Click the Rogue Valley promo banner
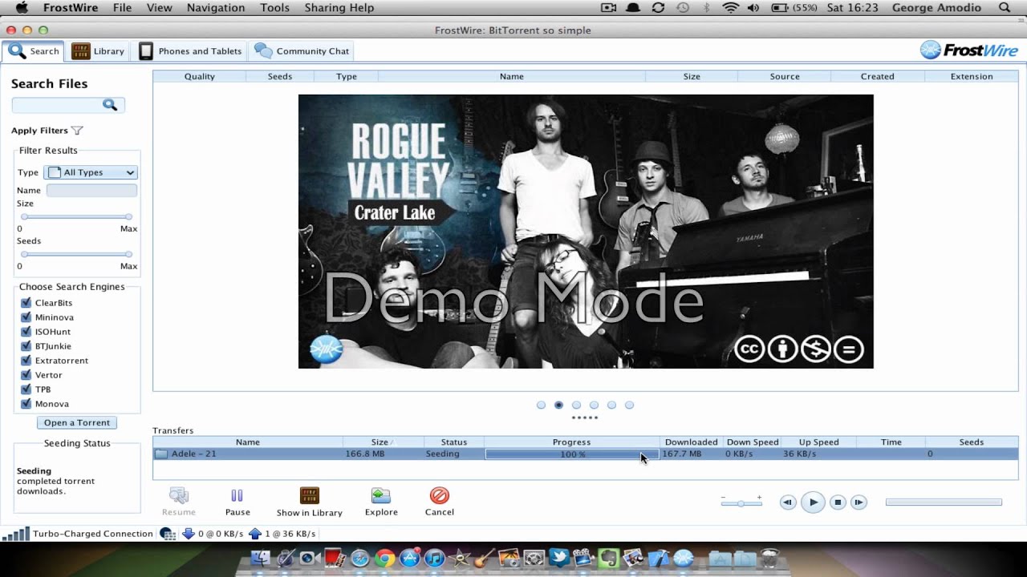The width and height of the screenshot is (1027, 577). (586, 232)
